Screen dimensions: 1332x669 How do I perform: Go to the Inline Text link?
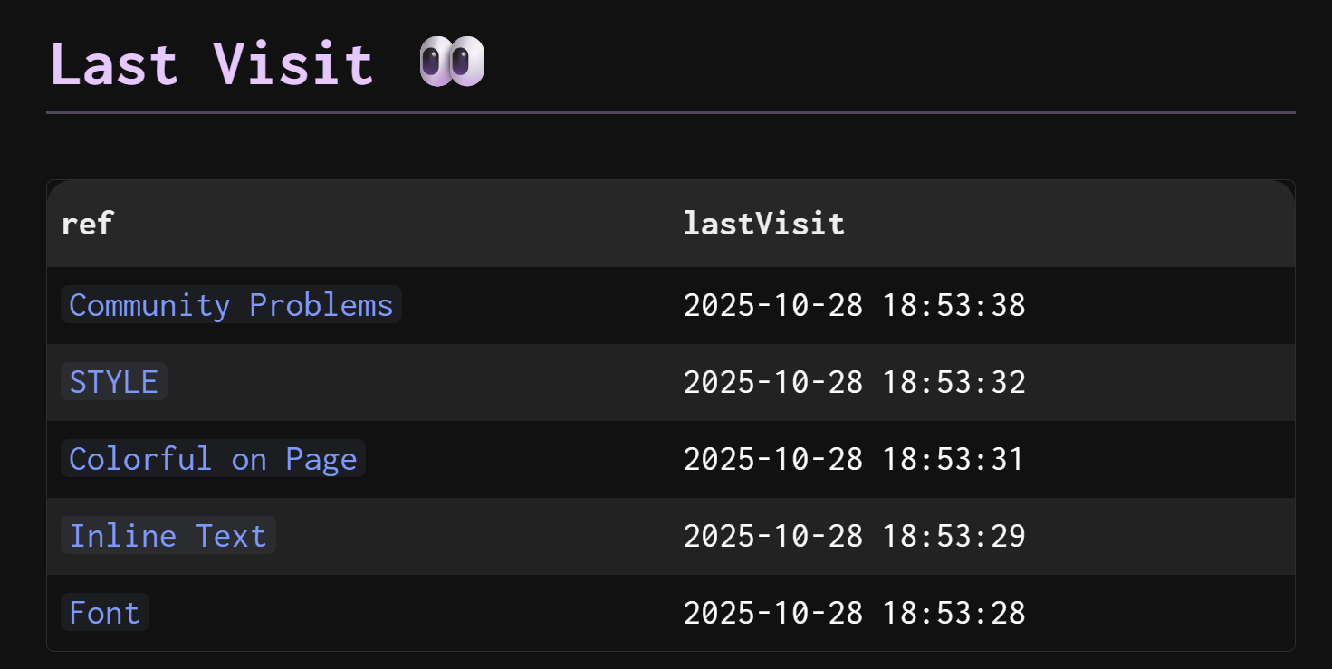tap(168, 536)
